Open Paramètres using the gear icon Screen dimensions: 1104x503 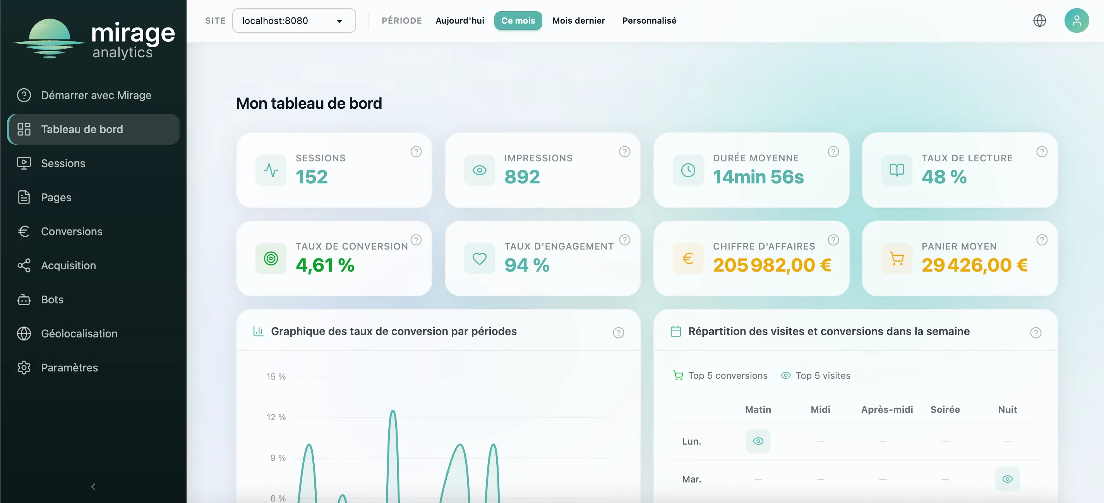click(x=24, y=368)
